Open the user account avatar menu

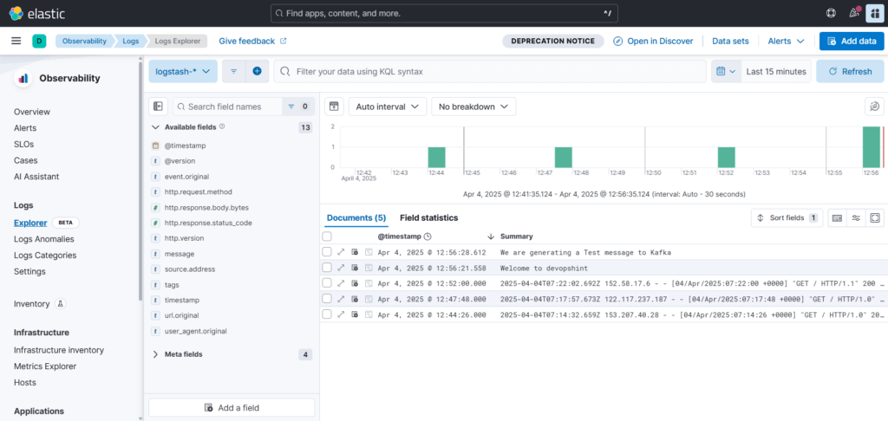coord(874,13)
